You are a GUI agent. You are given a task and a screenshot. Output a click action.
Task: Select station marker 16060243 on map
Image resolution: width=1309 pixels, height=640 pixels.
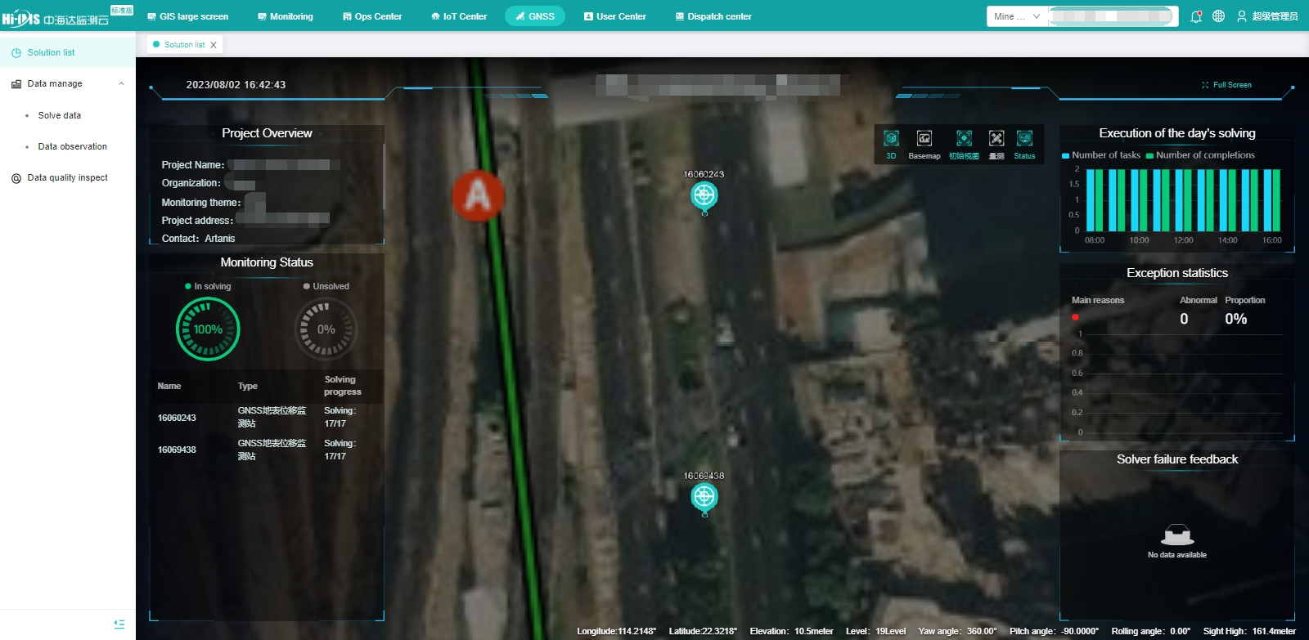point(704,196)
